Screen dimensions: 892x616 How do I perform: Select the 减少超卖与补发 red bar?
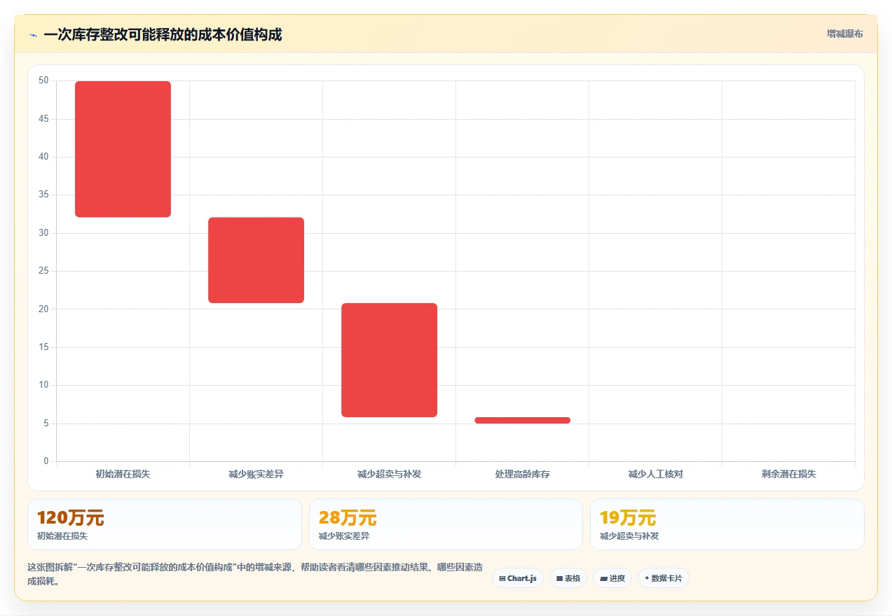[389, 360]
